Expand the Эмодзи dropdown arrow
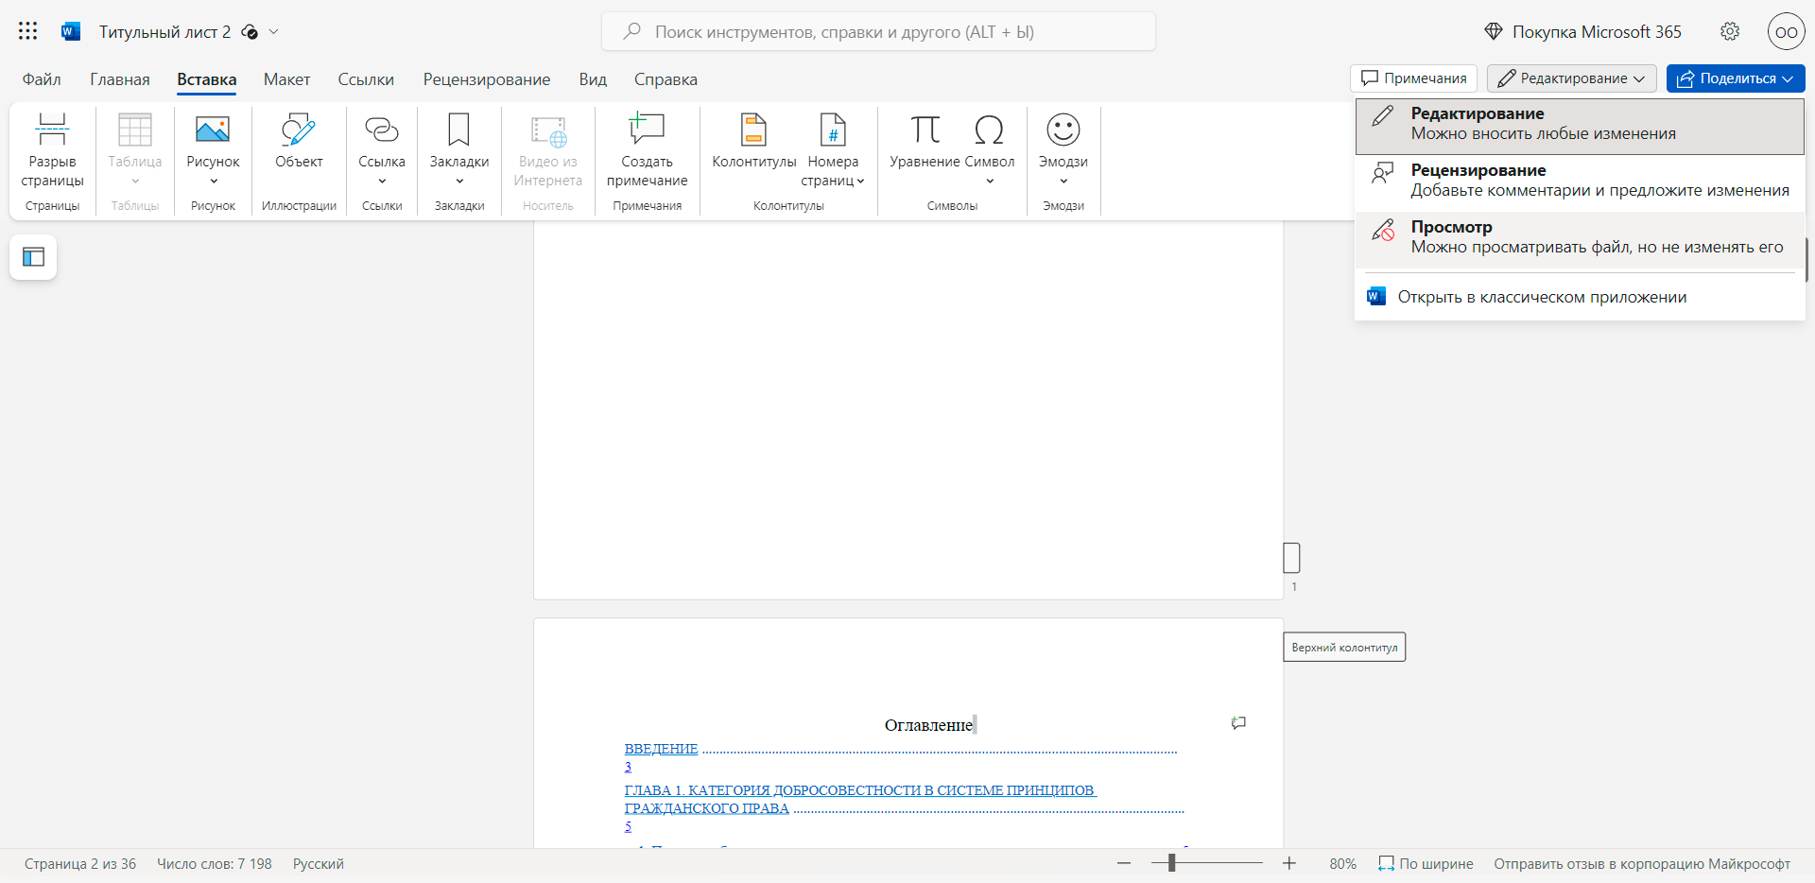1815x883 pixels. point(1063,182)
